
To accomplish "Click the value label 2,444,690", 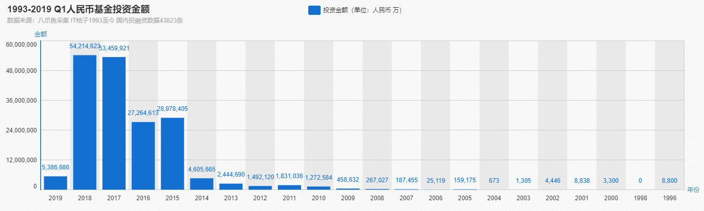I will click(x=231, y=175).
